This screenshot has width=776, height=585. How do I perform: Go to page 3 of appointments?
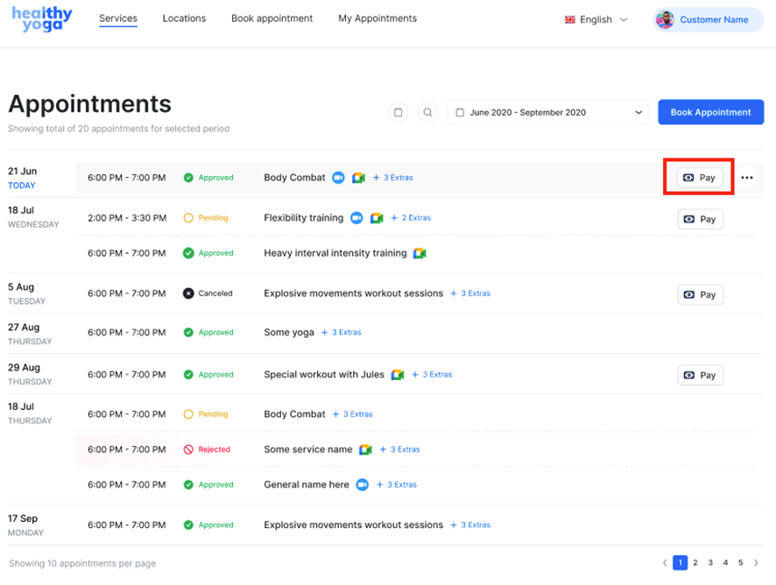[710, 563]
